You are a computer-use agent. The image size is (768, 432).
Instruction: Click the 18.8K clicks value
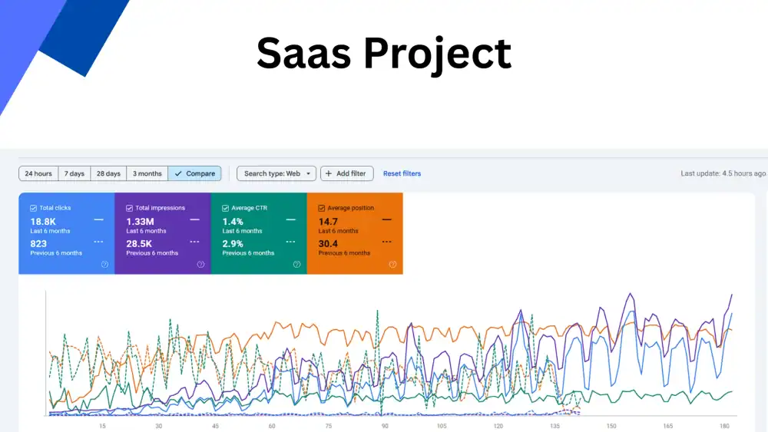[44, 222]
